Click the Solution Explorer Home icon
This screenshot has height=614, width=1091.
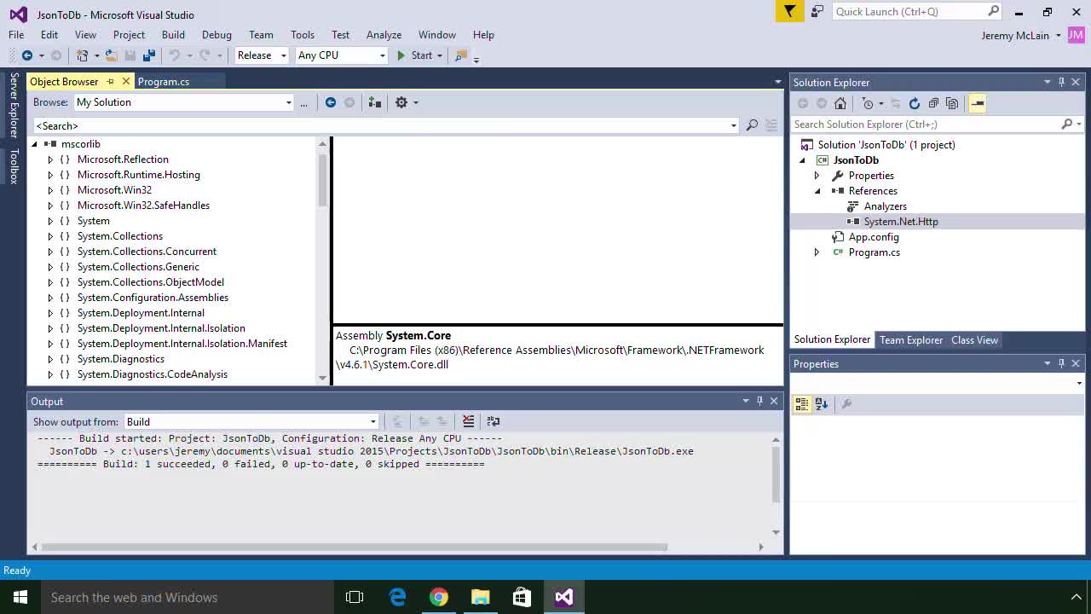tap(840, 103)
